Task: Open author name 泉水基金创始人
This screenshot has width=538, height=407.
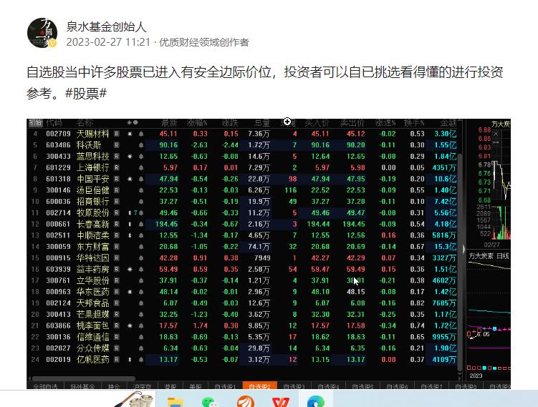Action: [106, 26]
